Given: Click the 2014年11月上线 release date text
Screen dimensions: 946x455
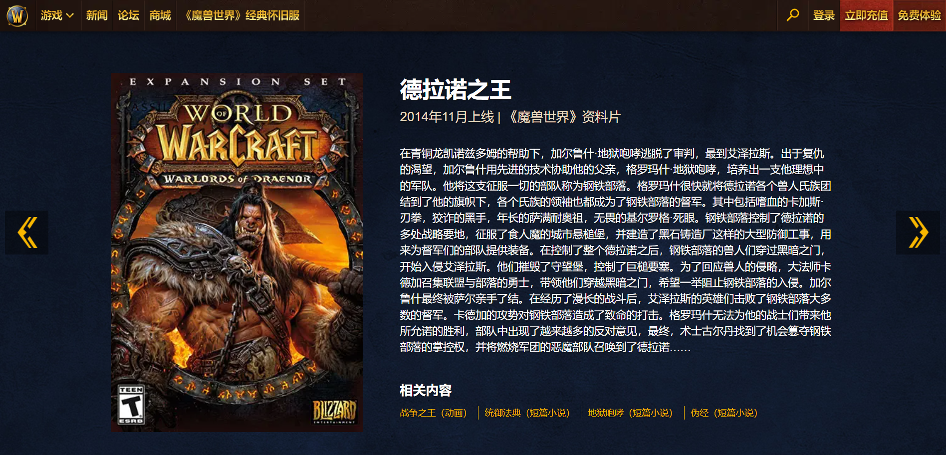Looking at the screenshot, I should coord(447,117).
